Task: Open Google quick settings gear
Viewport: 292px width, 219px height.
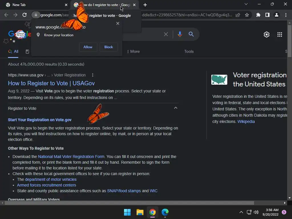Action: coord(267,35)
